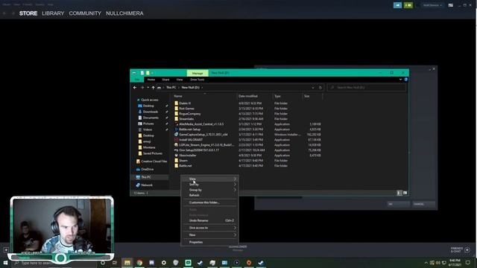Open the address bar history dropdown

click(313, 88)
